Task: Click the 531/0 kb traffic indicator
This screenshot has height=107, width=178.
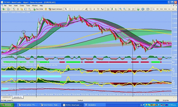Action: click(x=166, y=100)
